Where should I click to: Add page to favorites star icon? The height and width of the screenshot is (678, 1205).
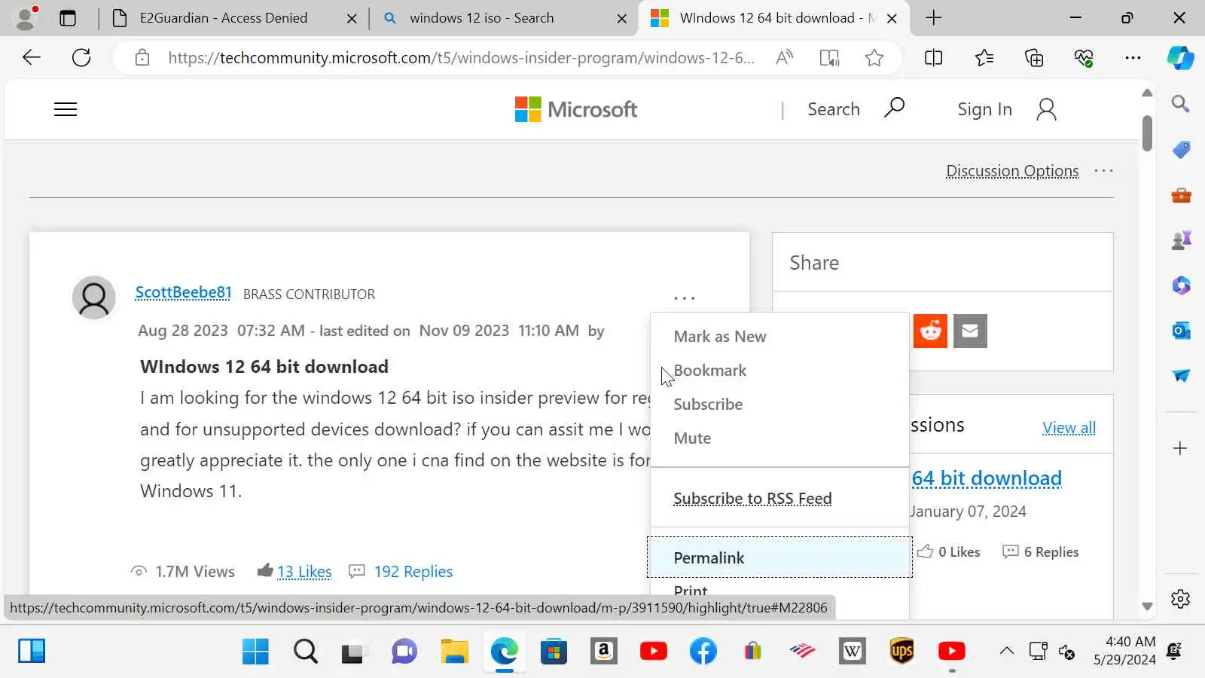(x=874, y=58)
